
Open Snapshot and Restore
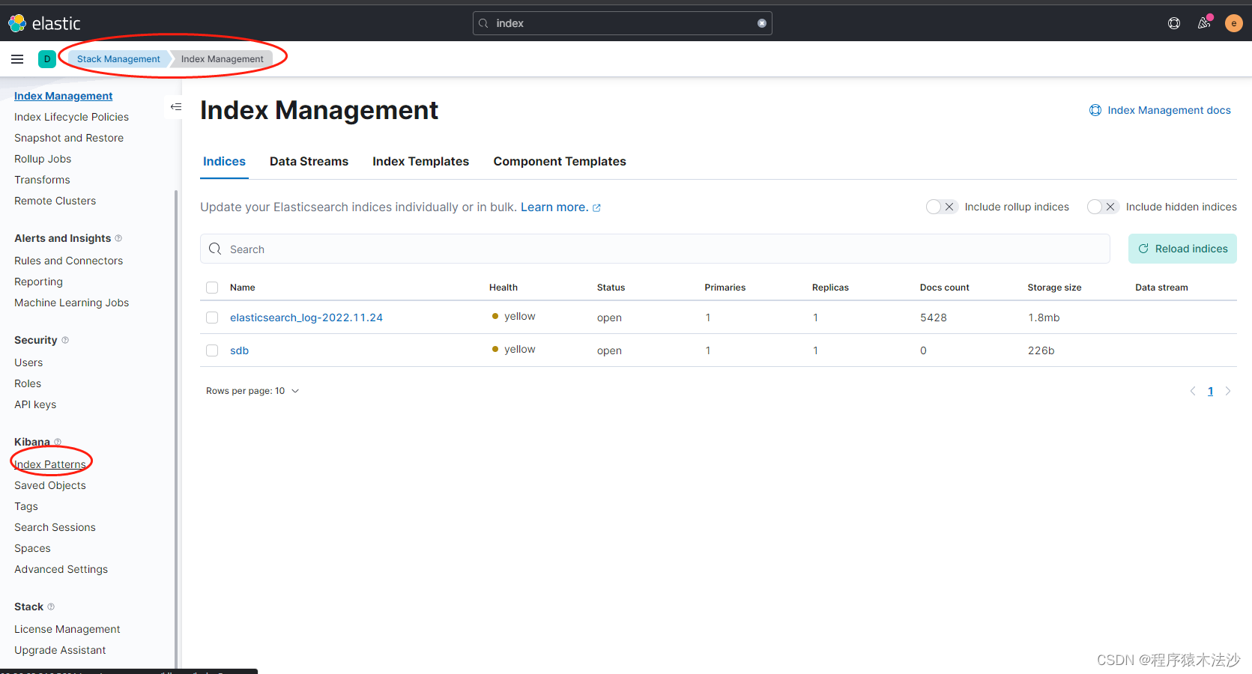[x=69, y=138]
